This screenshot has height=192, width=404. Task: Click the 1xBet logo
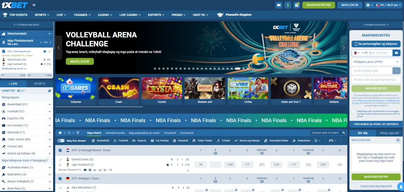tap(15, 5)
